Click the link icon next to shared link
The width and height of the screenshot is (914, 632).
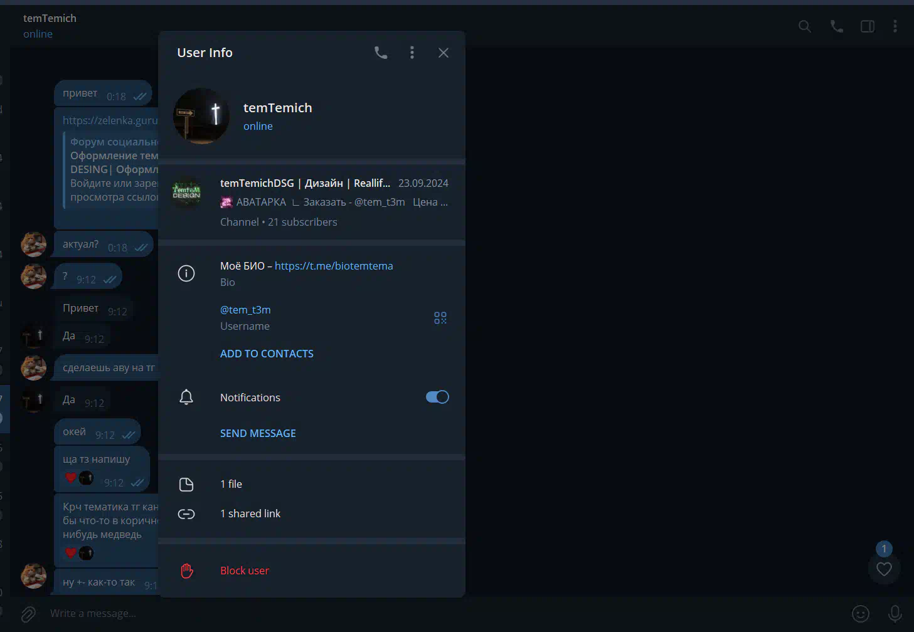click(186, 514)
